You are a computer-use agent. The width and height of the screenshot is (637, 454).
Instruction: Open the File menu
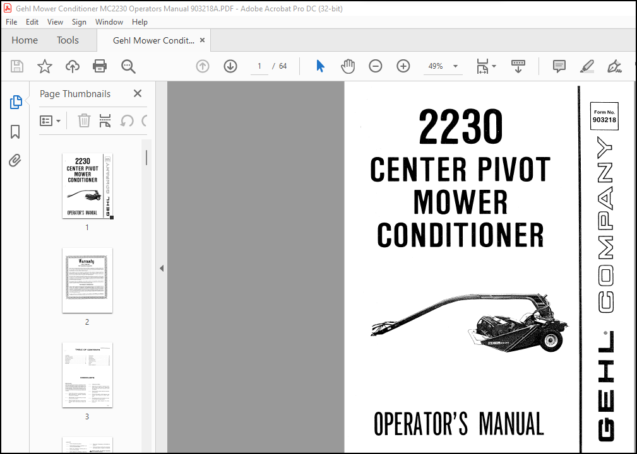[11, 22]
